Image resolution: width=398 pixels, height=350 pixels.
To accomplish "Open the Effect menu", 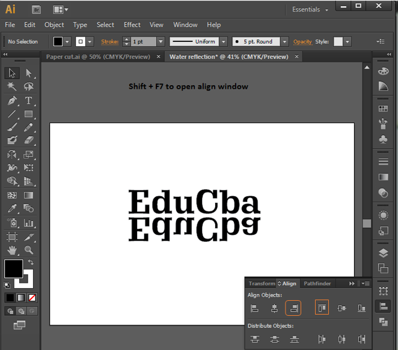I will click(132, 25).
